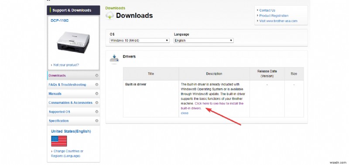
Task: Click the Drivers section heading
Action: click(129, 57)
